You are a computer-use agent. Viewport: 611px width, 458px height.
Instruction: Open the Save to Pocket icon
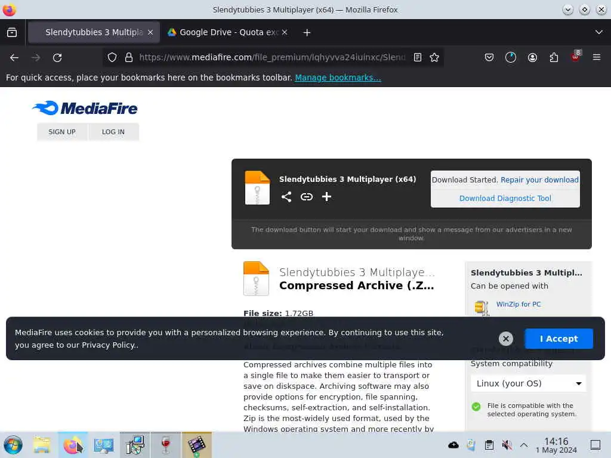click(x=489, y=58)
